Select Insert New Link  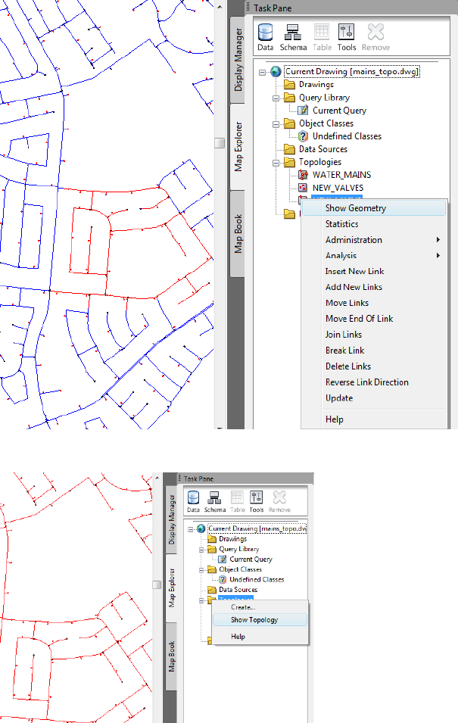pos(374,271)
